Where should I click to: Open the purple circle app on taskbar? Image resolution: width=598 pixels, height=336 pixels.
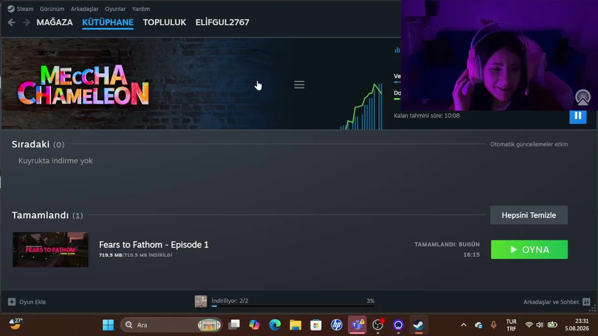[398, 325]
